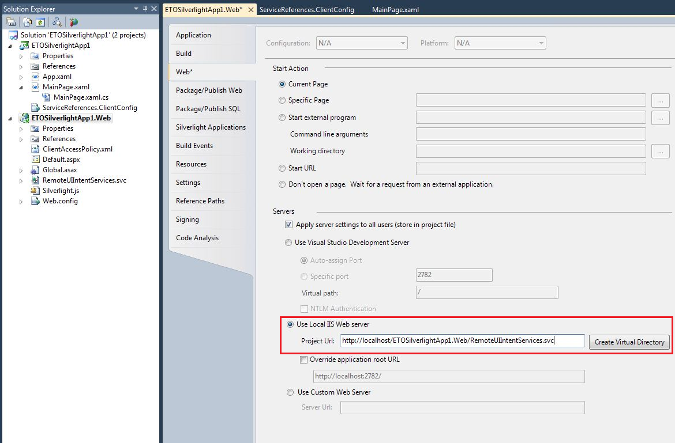Click the Show All Files toolbar icon

28,22
